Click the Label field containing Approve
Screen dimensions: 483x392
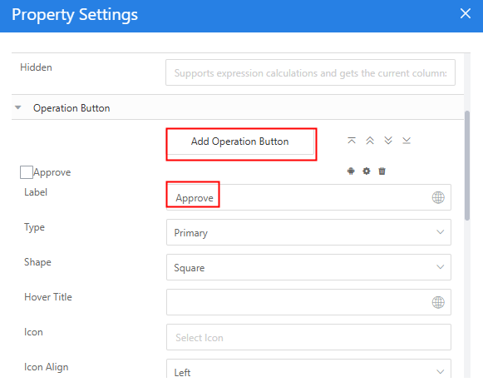tap(308, 197)
